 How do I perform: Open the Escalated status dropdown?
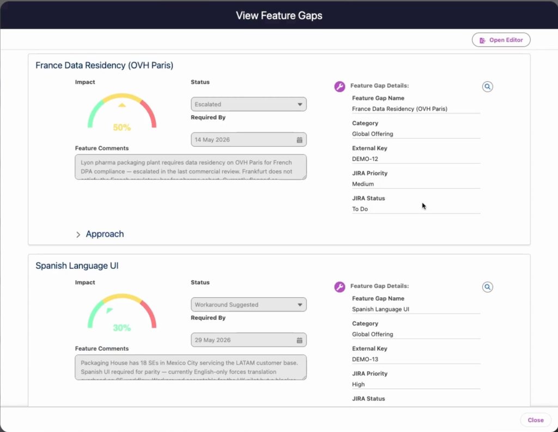coord(248,104)
